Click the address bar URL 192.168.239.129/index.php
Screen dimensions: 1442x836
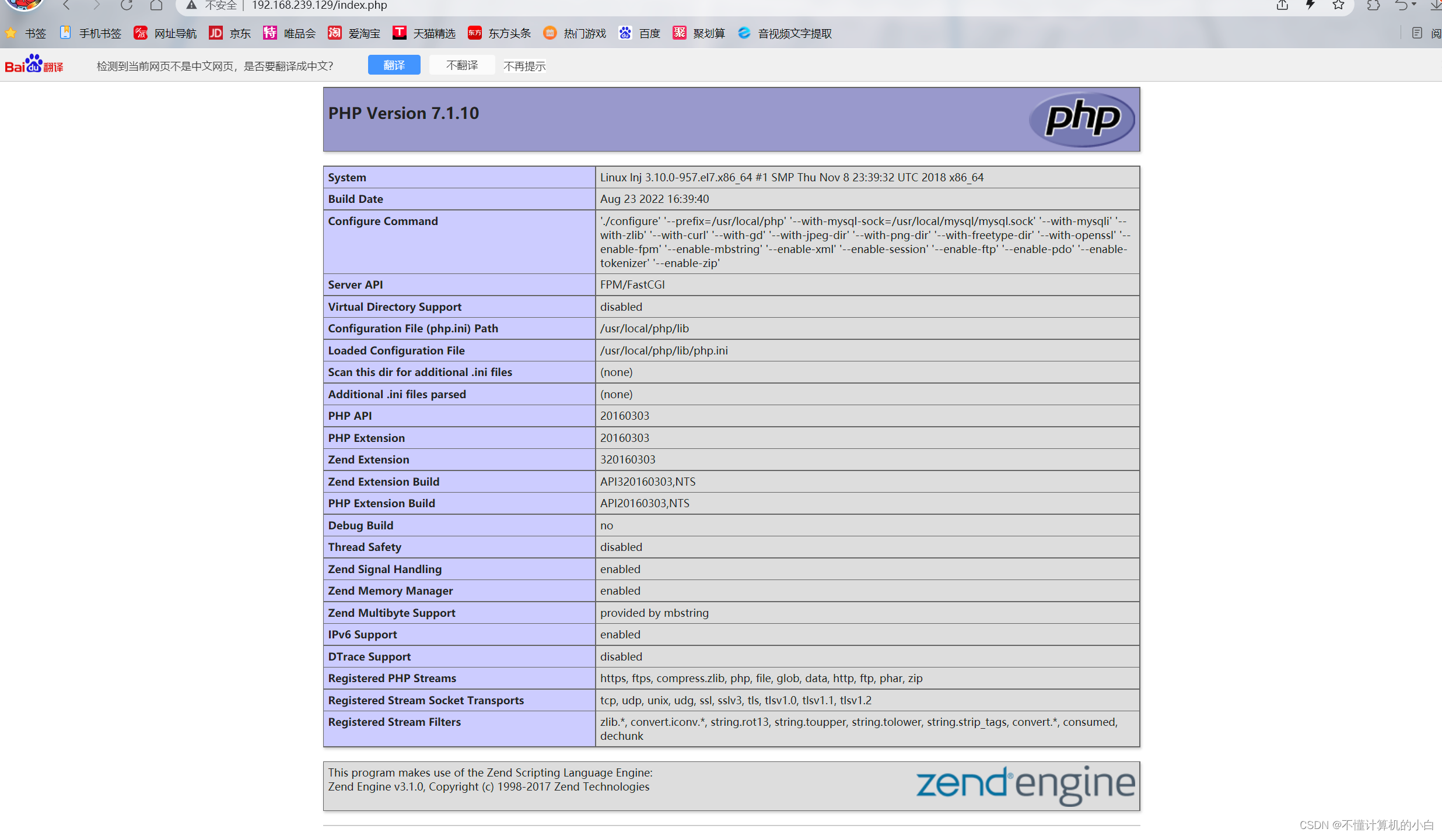click(x=319, y=5)
